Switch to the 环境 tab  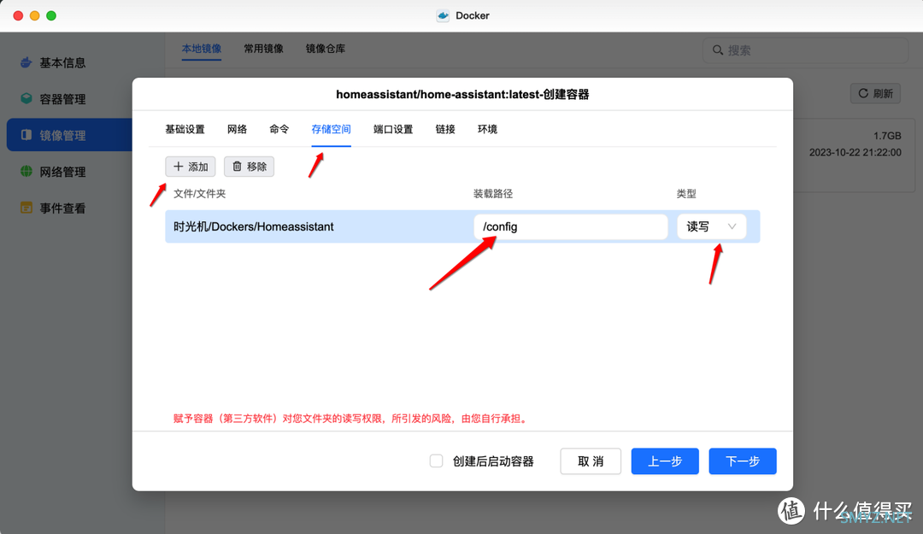point(487,129)
